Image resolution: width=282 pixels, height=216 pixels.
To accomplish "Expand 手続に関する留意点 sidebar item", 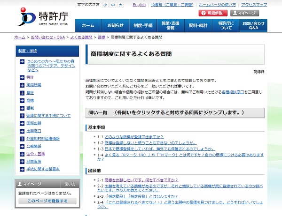I will point(22,169).
